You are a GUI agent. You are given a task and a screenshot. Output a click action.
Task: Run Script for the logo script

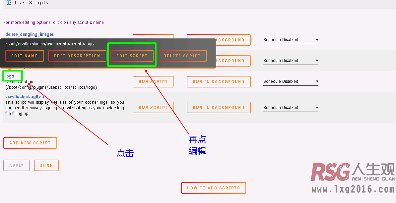[153, 82]
